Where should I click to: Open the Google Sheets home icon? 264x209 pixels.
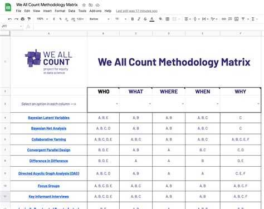point(8,7)
